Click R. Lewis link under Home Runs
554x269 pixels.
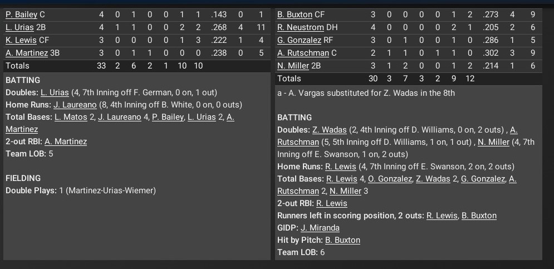pyautogui.click(x=340, y=167)
